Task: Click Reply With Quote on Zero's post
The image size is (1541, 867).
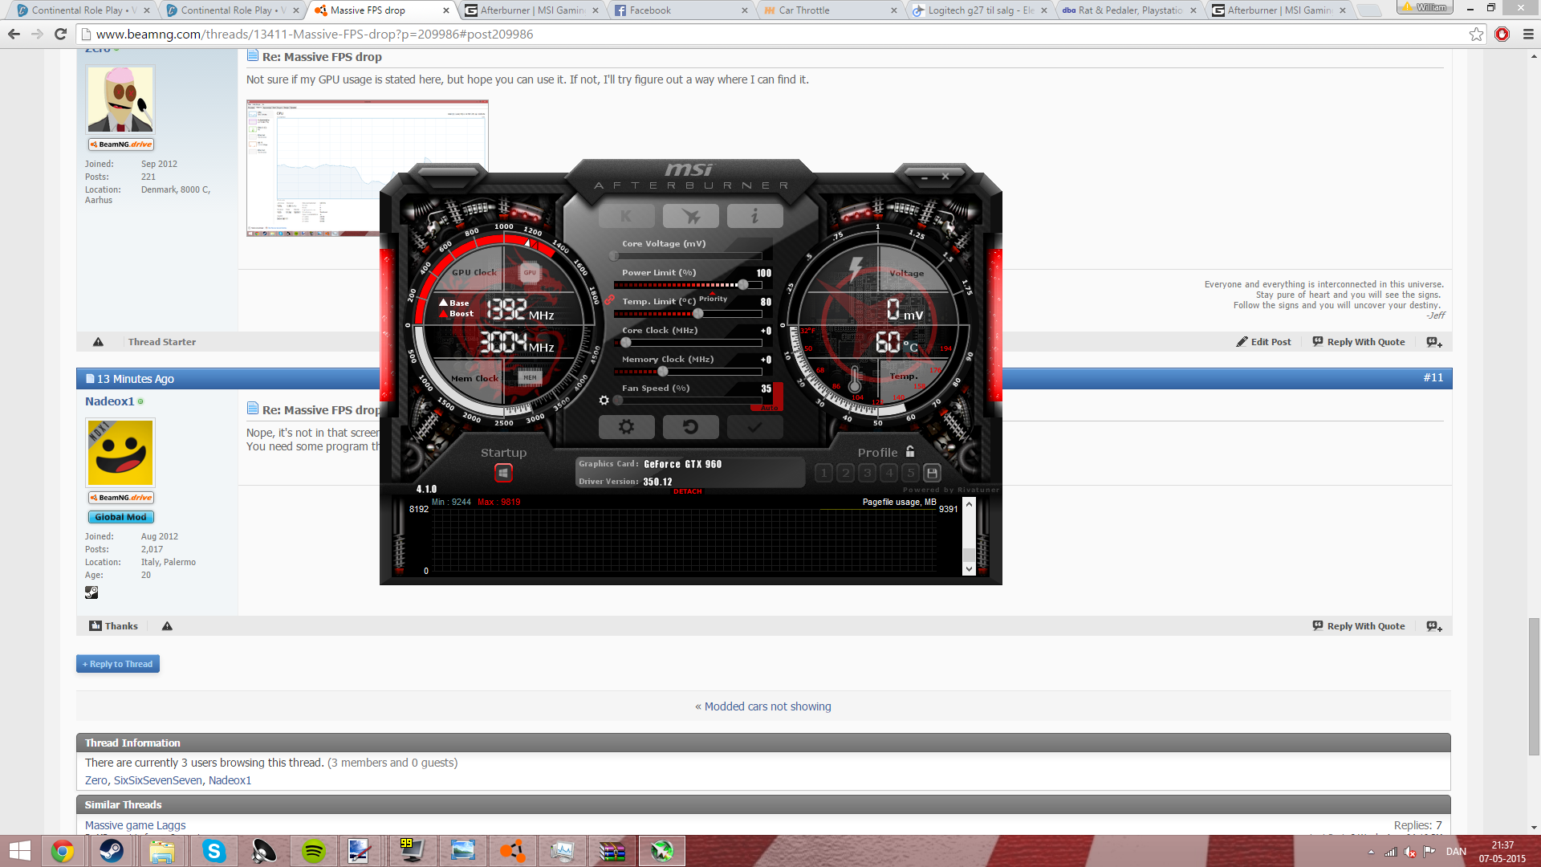Action: point(1359,342)
